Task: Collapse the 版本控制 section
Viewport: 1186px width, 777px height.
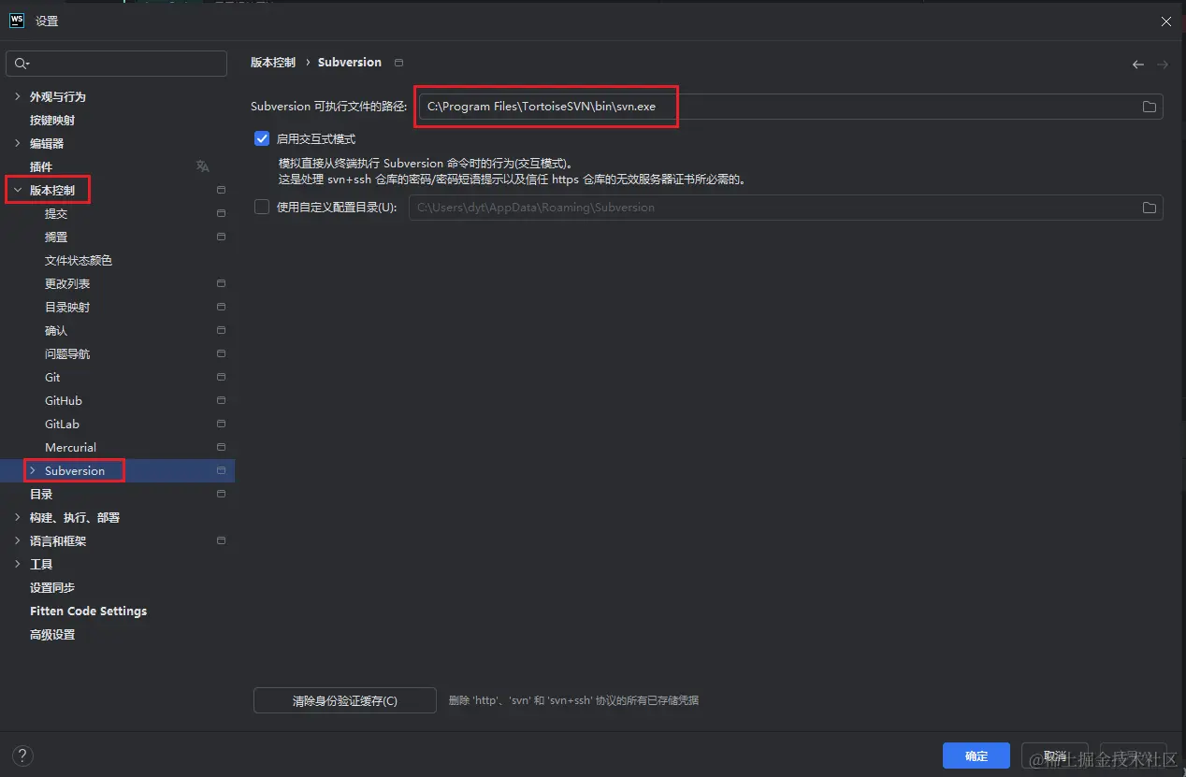Action: pos(17,190)
